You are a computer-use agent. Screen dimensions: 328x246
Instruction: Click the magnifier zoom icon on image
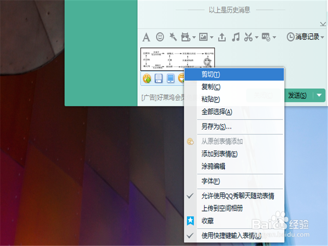click(x=208, y=62)
